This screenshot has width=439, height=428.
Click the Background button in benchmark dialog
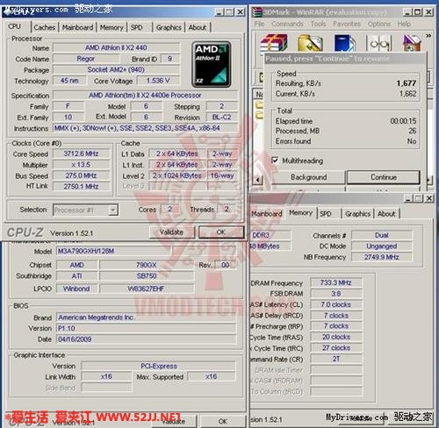308,177
